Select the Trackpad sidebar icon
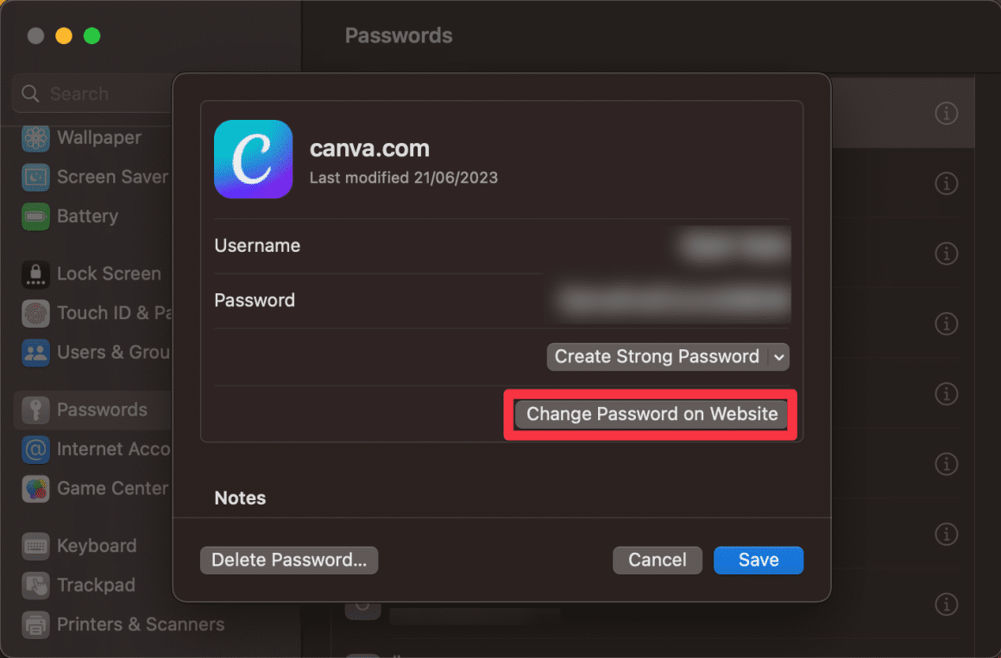Image resolution: width=1001 pixels, height=658 pixels. [35, 585]
